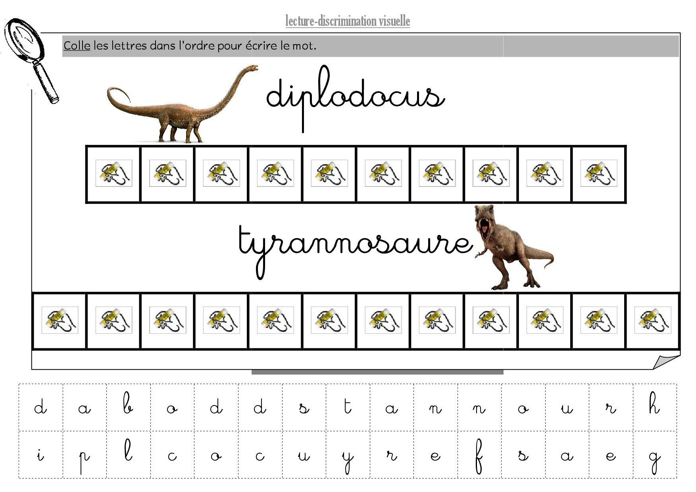Click the title 'lecture-discrimination visuelle'

(348, 21)
